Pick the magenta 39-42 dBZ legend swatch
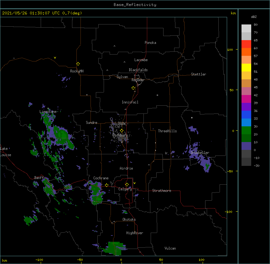The image size is (270, 264). (246, 99)
